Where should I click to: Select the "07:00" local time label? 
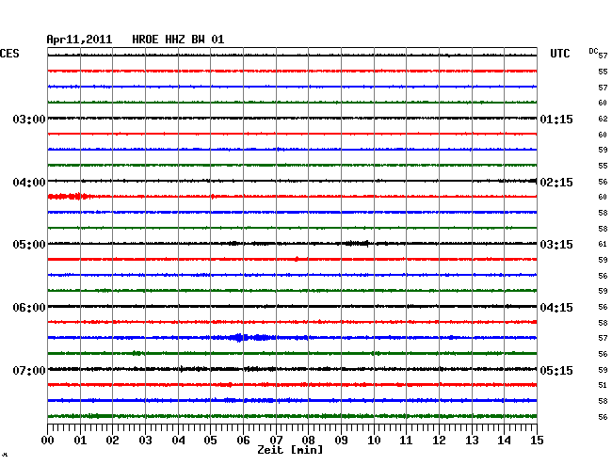29,370
